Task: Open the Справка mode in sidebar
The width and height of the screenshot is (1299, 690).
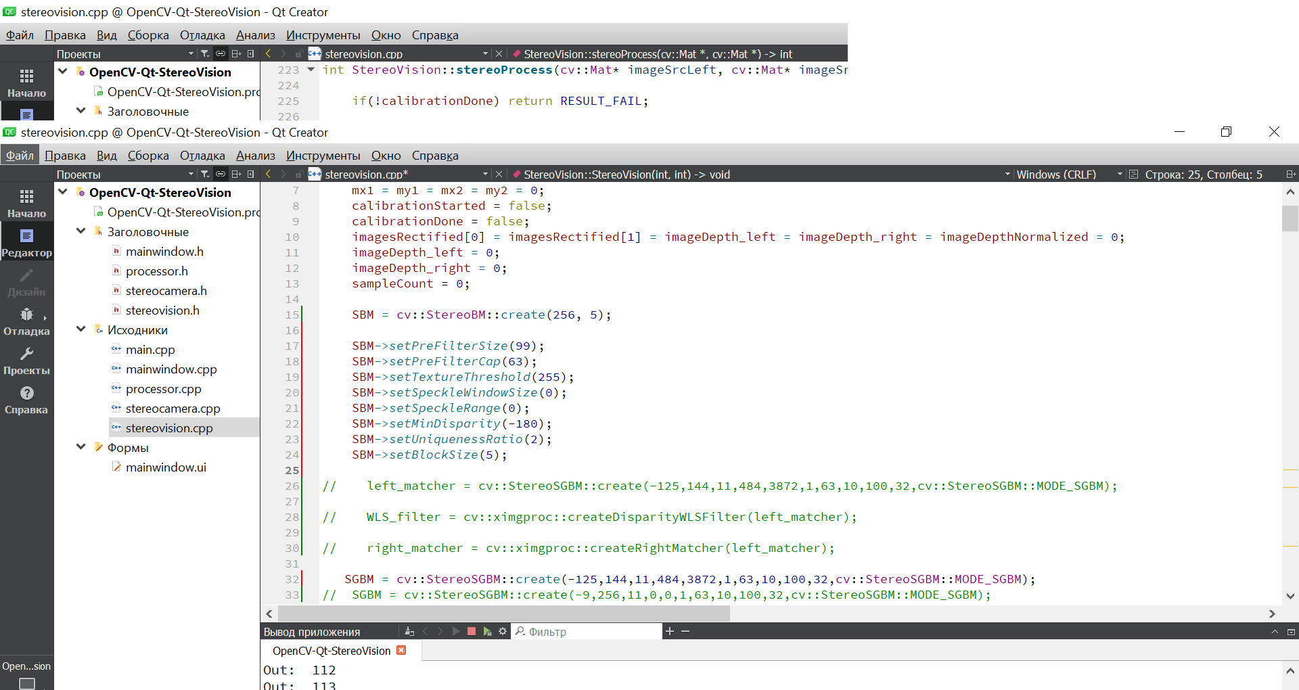Action: tap(26, 399)
